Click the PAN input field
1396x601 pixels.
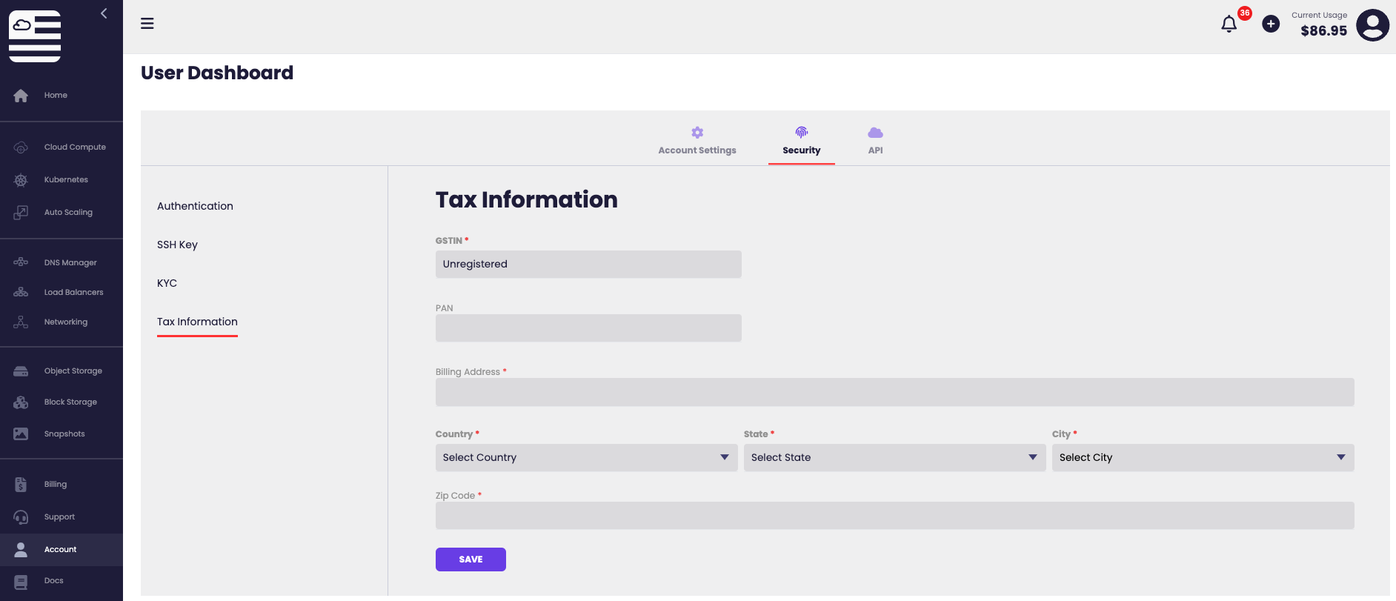[588, 328]
